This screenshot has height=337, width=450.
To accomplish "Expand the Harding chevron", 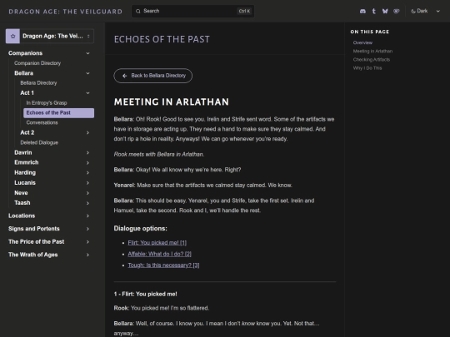I will point(87,173).
